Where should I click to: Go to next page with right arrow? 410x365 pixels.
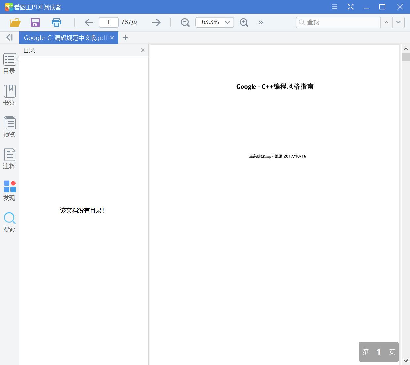(x=156, y=22)
